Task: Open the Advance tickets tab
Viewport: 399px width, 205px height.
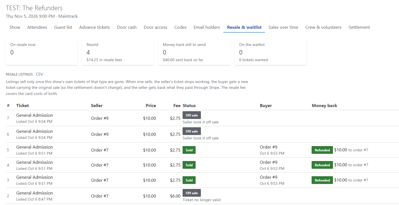Action: coord(95,27)
